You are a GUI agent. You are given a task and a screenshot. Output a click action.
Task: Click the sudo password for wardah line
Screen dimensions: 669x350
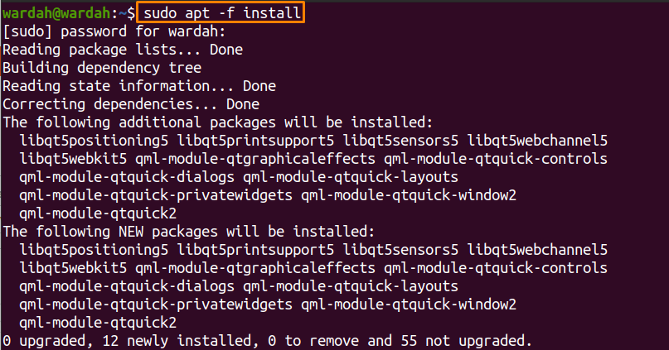[114, 31]
